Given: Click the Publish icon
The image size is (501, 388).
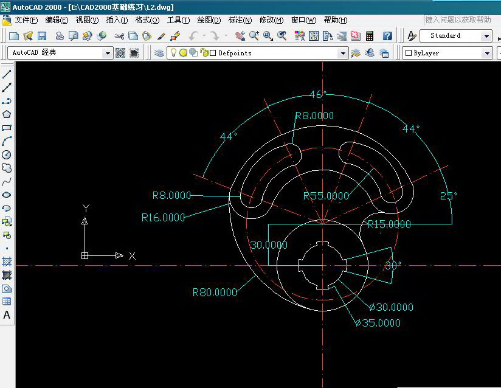Looking at the screenshot, I should point(87,36).
